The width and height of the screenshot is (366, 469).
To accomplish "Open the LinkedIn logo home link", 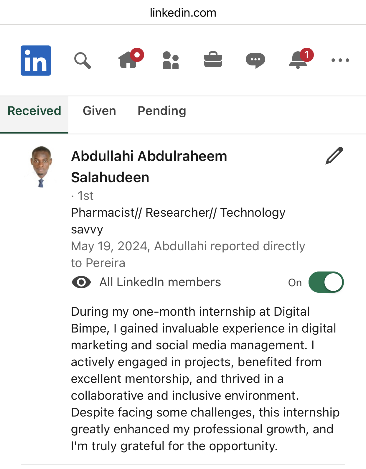I will click(x=36, y=60).
